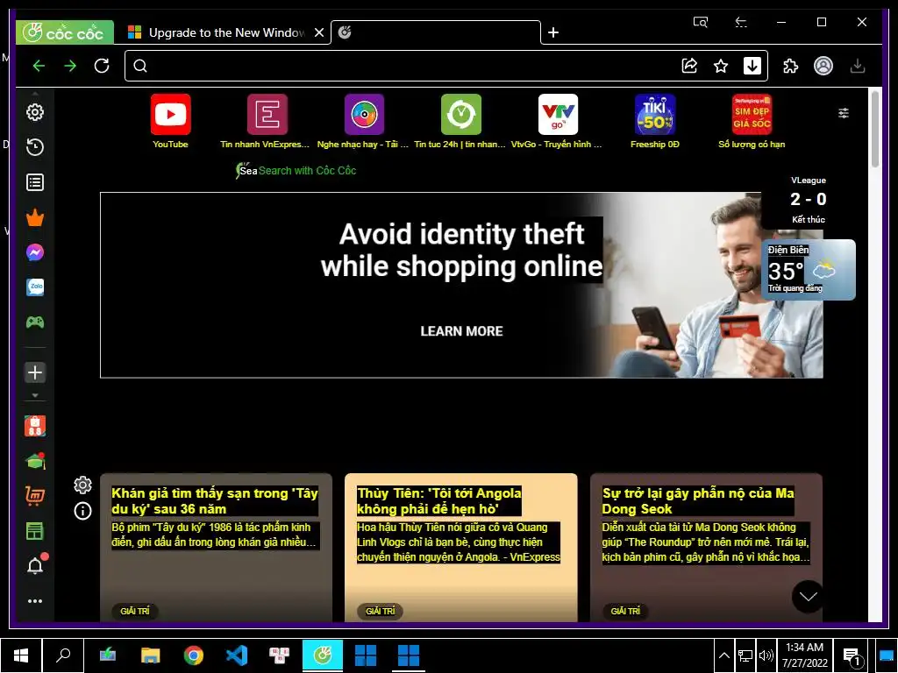The image size is (898, 673).
Task: Select the blank new tab page tab
Action: pyautogui.click(x=435, y=32)
